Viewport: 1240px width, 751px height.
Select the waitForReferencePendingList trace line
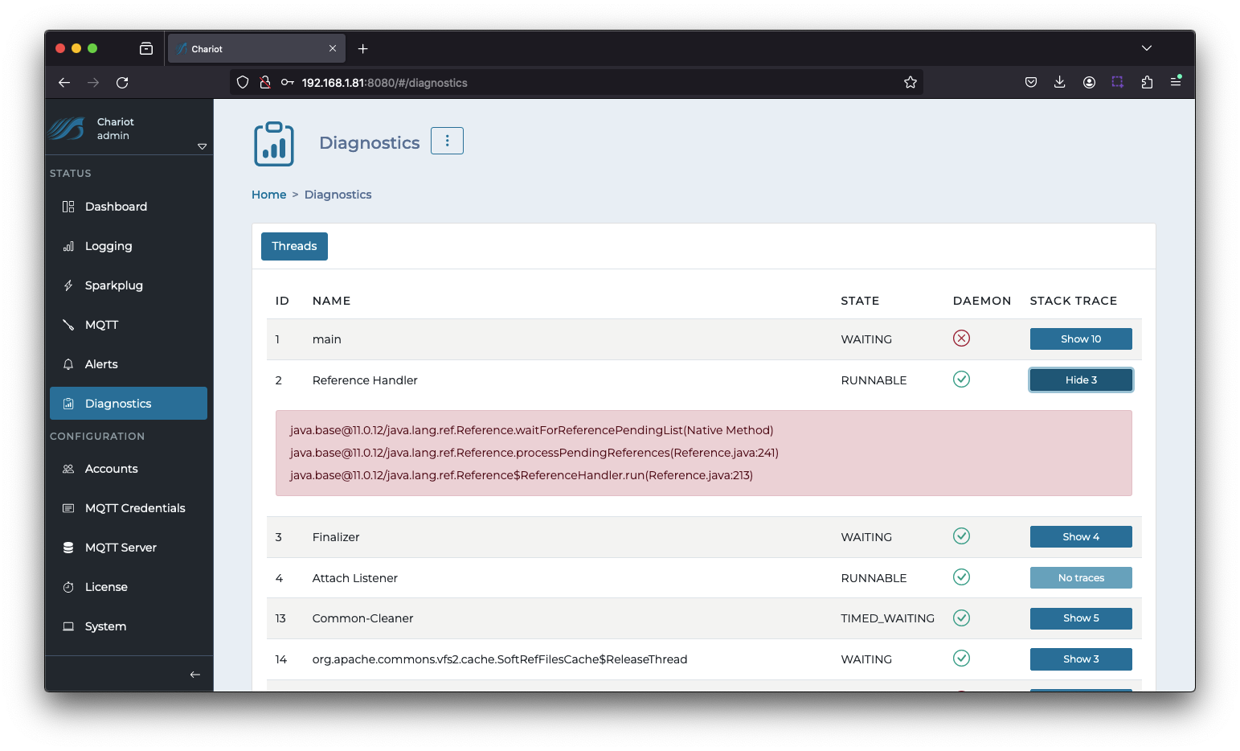click(x=531, y=430)
